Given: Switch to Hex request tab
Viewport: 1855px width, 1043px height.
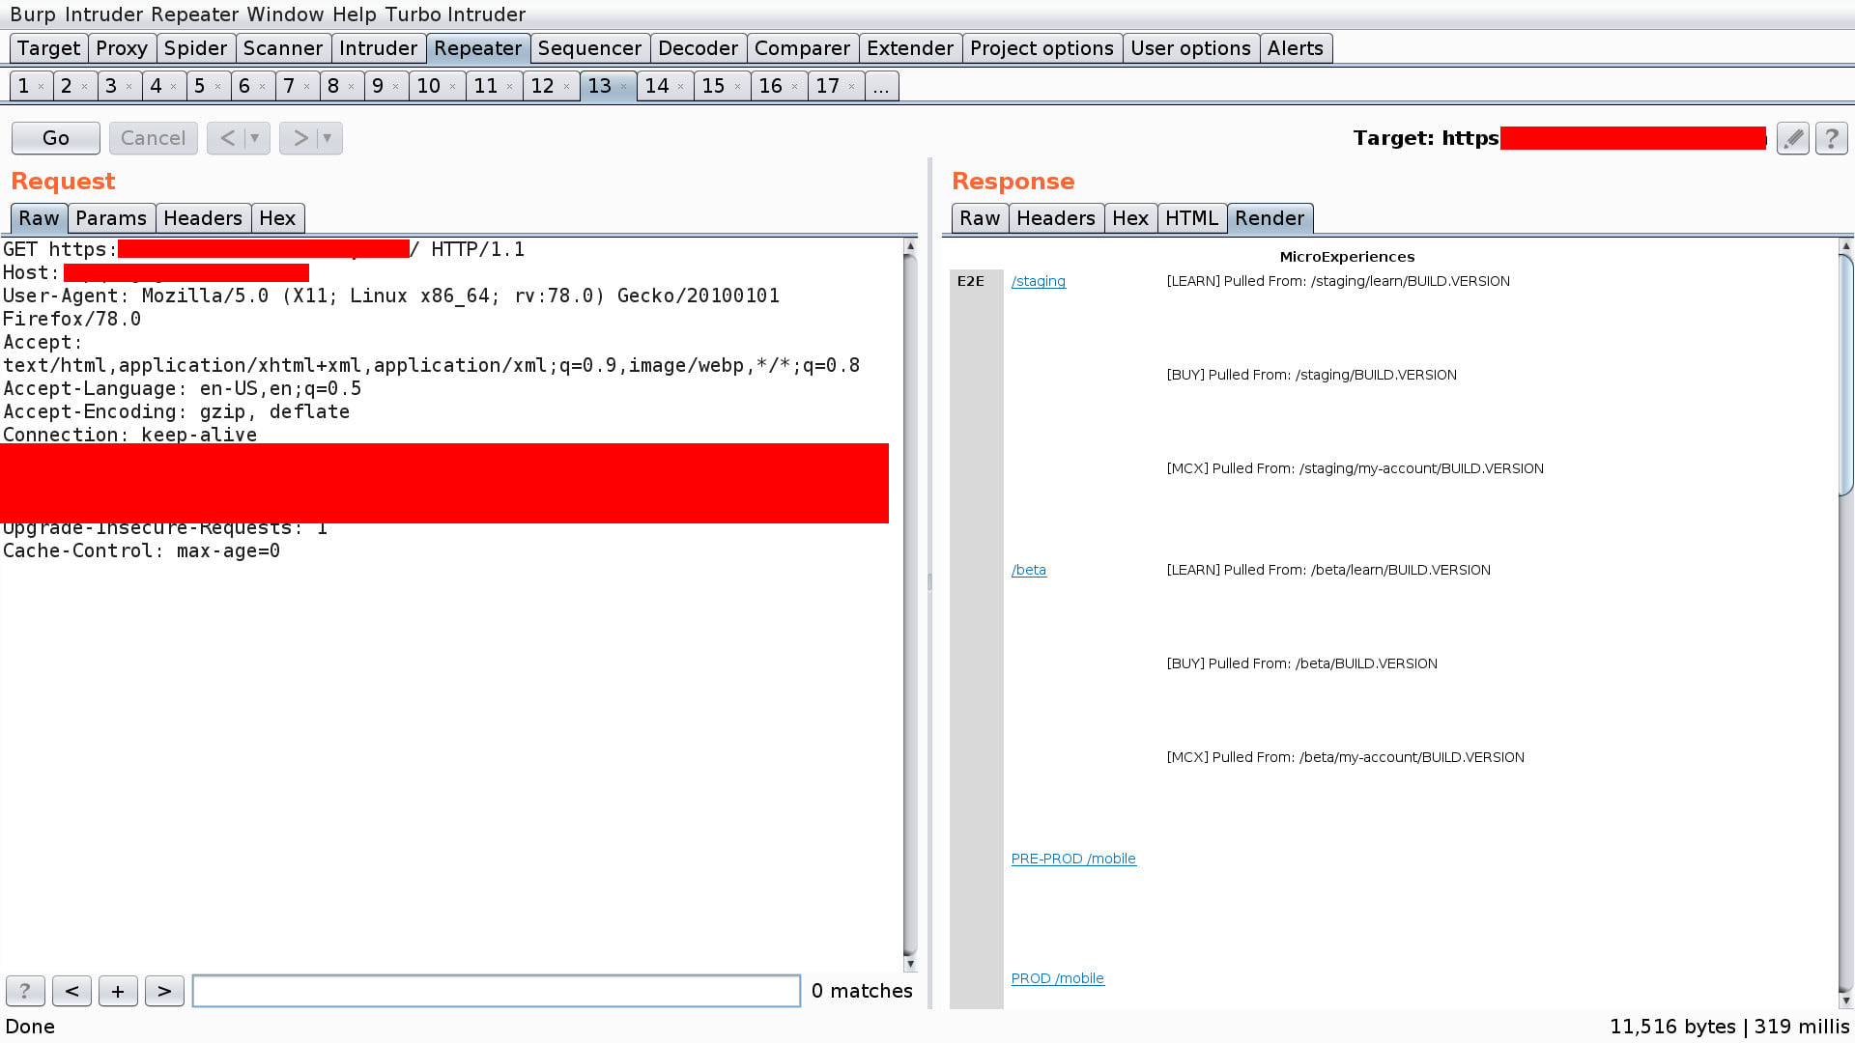Looking at the screenshot, I should click(x=276, y=216).
